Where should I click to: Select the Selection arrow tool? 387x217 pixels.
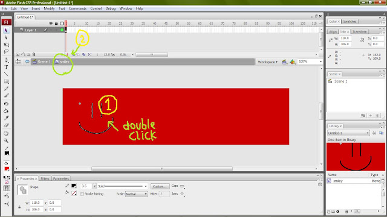[6, 31]
